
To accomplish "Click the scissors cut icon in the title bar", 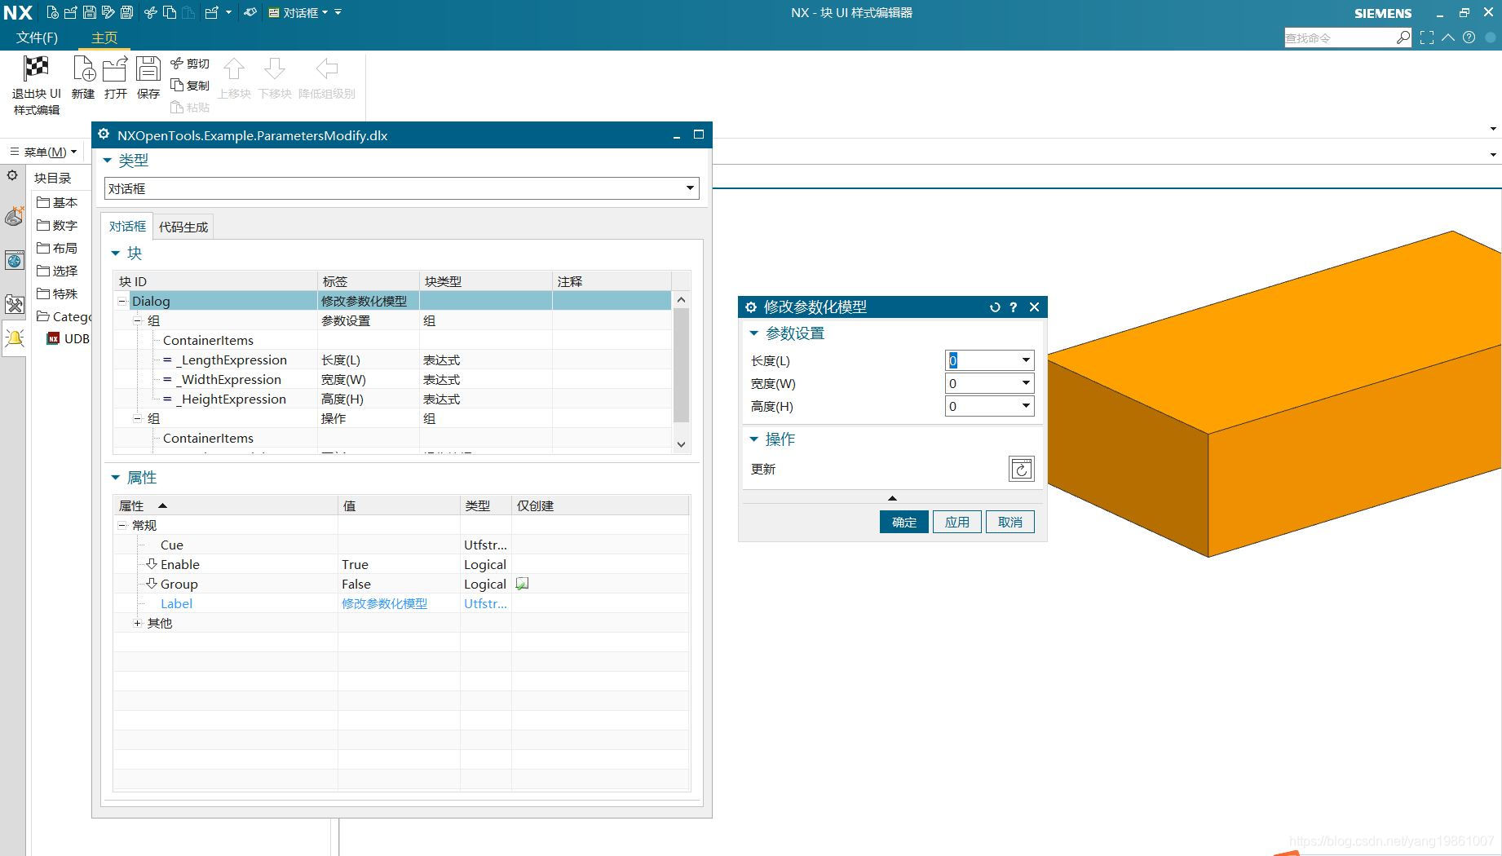I will tap(151, 12).
